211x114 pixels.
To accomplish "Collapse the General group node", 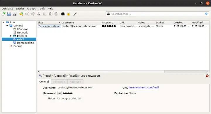I will click(x=7, y=26).
